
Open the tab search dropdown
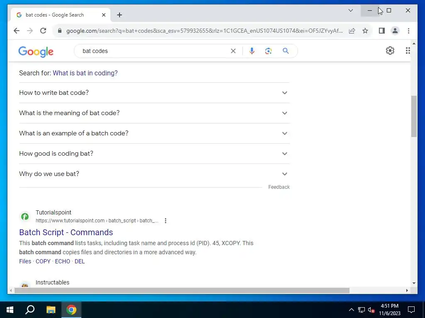(x=351, y=10)
